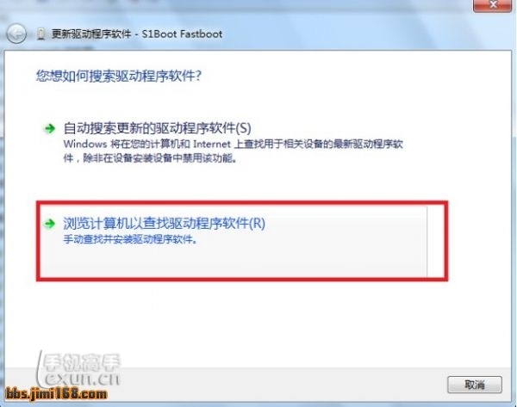Click the 取消 button
The height and width of the screenshot is (407, 517).
point(475,385)
